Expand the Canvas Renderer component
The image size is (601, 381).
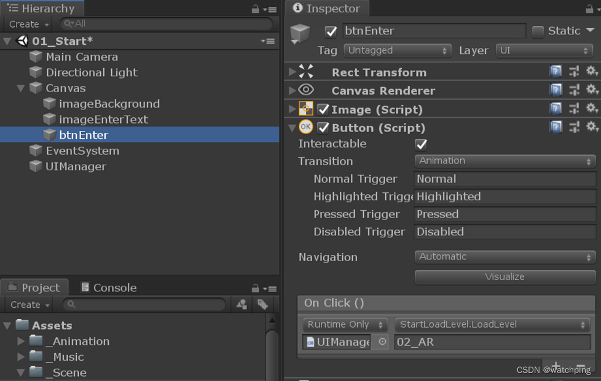pyautogui.click(x=292, y=90)
